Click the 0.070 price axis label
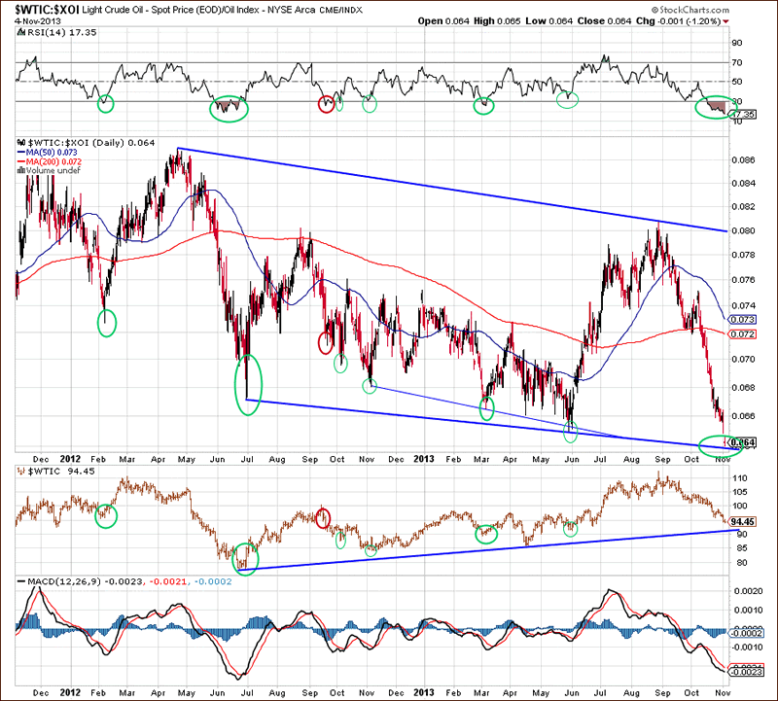This screenshot has width=778, height=701. (x=743, y=359)
